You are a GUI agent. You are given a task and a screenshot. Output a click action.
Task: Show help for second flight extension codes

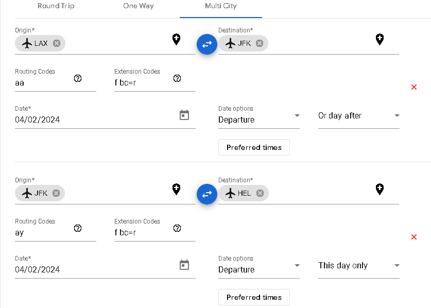click(177, 228)
